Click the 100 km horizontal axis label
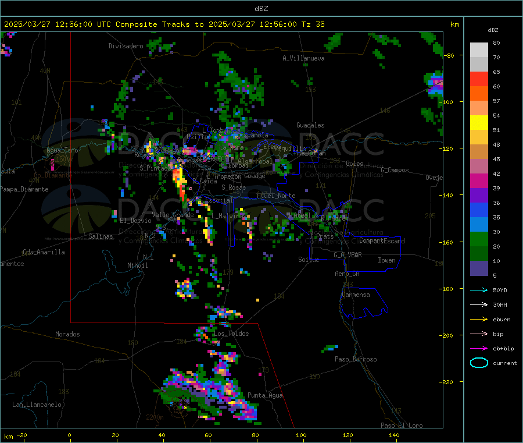523x443 pixels. 301,435
